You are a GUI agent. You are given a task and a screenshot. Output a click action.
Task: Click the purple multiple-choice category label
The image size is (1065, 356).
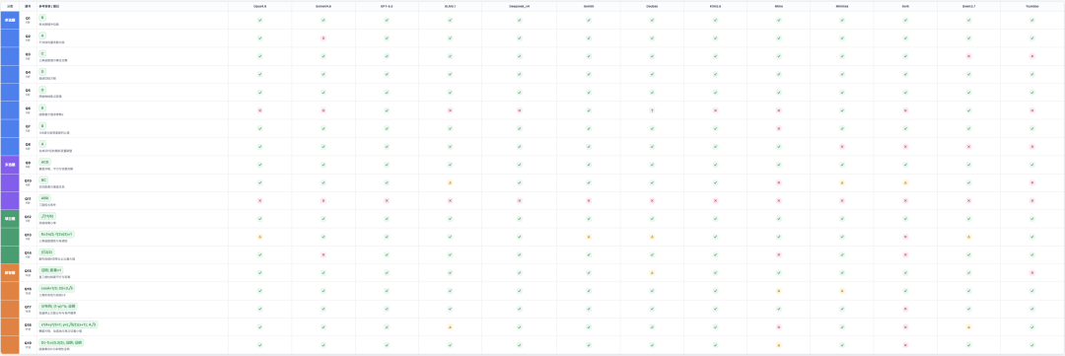pos(10,165)
